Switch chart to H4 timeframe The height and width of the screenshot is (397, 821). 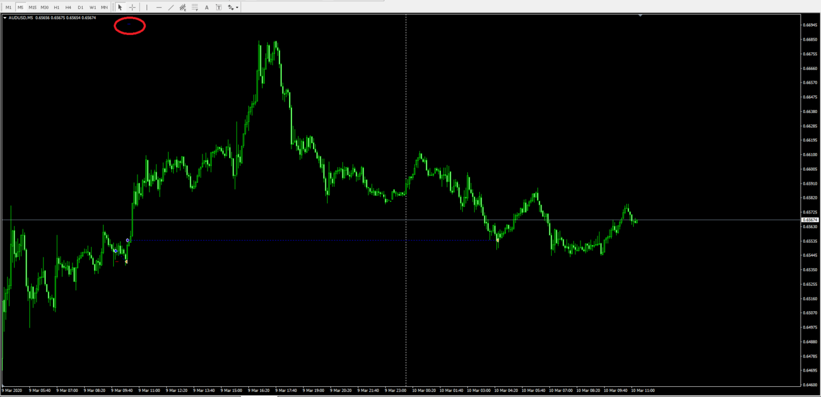68,8
